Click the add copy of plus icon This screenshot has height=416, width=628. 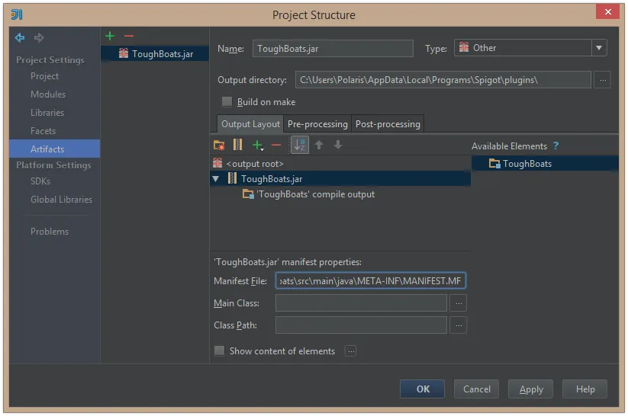click(x=257, y=146)
